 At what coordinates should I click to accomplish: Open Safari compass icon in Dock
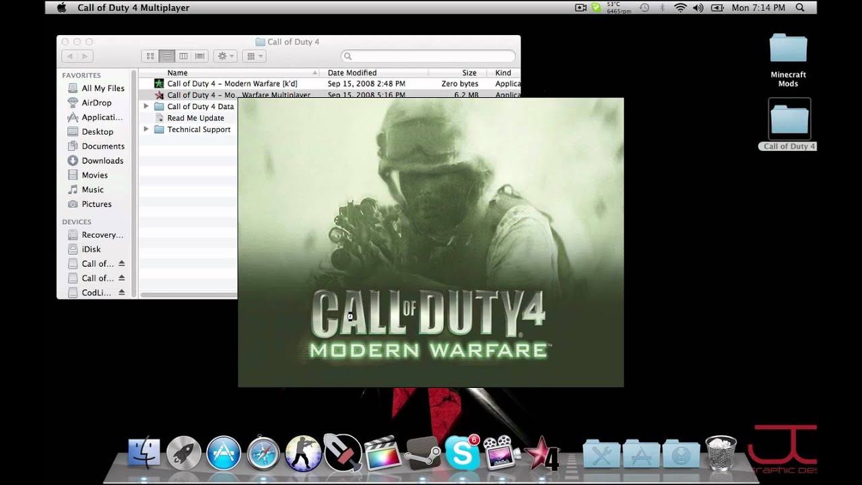(263, 453)
